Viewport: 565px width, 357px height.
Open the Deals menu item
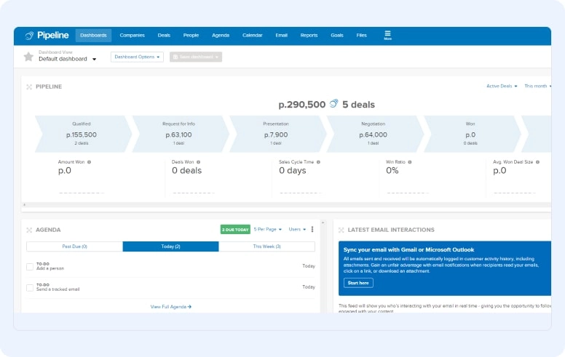[164, 36]
